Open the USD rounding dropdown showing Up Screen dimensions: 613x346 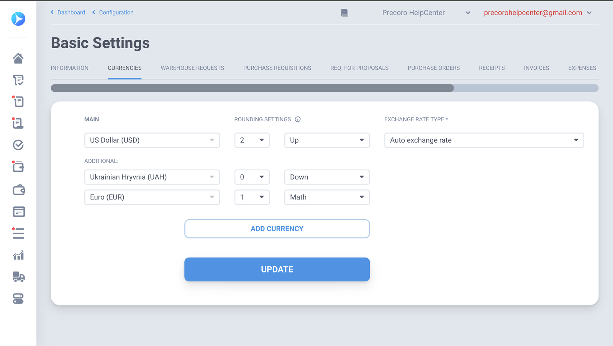pos(327,140)
